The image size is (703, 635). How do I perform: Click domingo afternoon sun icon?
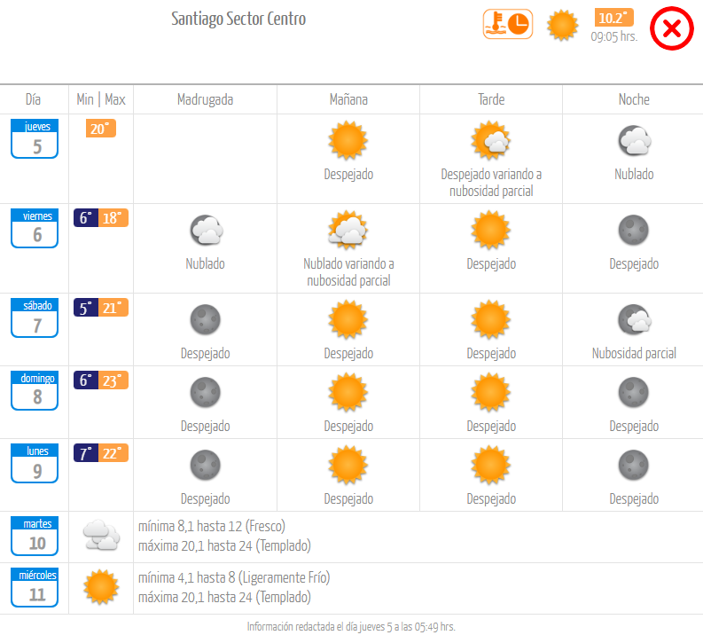click(491, 392)
